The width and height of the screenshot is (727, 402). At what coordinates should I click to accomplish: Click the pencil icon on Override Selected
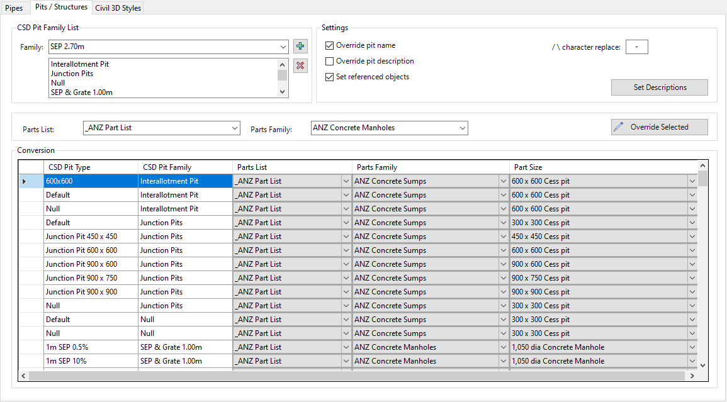click(619, 127)
